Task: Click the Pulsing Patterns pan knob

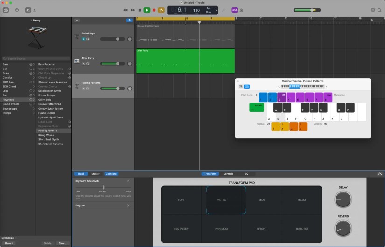Action: click(x=130, y=89)
